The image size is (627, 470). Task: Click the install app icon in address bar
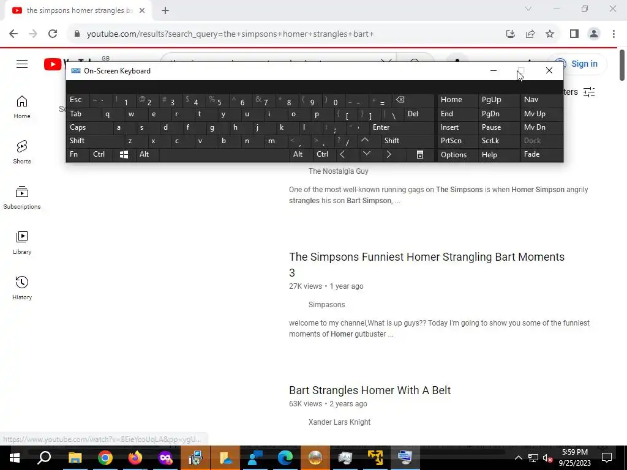point(510,34)
